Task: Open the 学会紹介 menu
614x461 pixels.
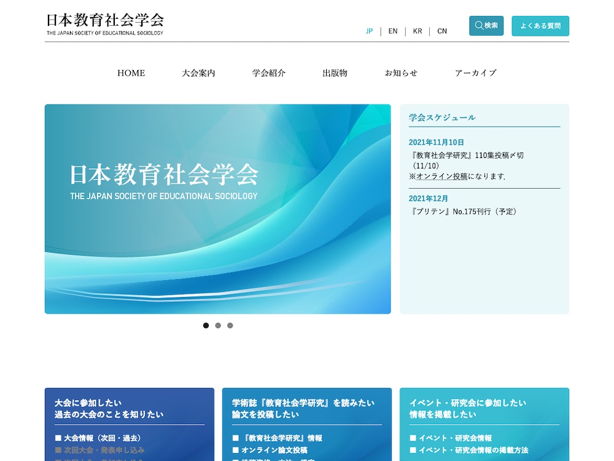Action: 269,73
